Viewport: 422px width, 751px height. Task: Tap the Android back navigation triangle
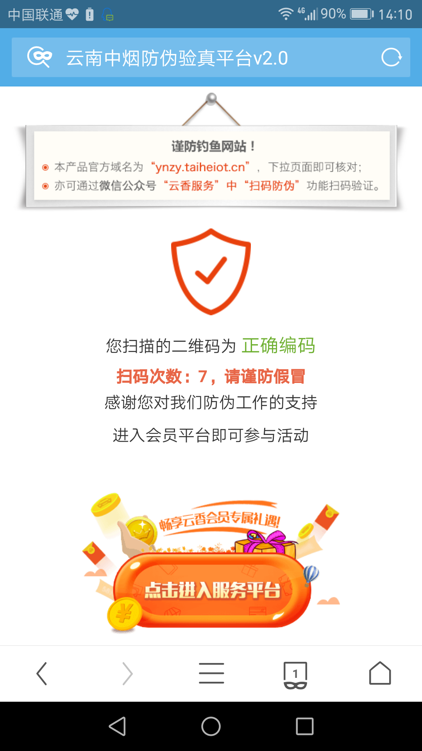point(117,726)
